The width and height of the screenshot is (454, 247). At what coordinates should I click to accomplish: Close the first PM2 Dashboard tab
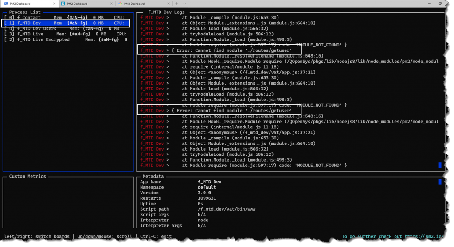(x=53, y=4)
